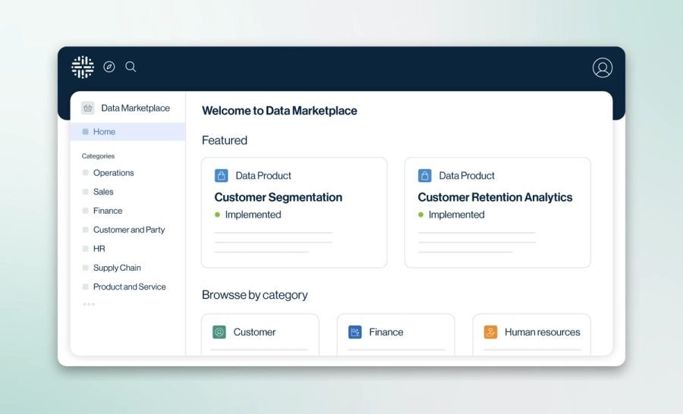Image resolution: width=683 pixels, height=414 pixels.
Task: Click the Customer Segmentation shopping bag icon
Action: (x=222, y=175)
